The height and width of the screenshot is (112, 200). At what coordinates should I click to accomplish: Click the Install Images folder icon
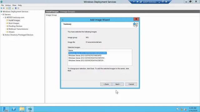[x=7, y=20]
